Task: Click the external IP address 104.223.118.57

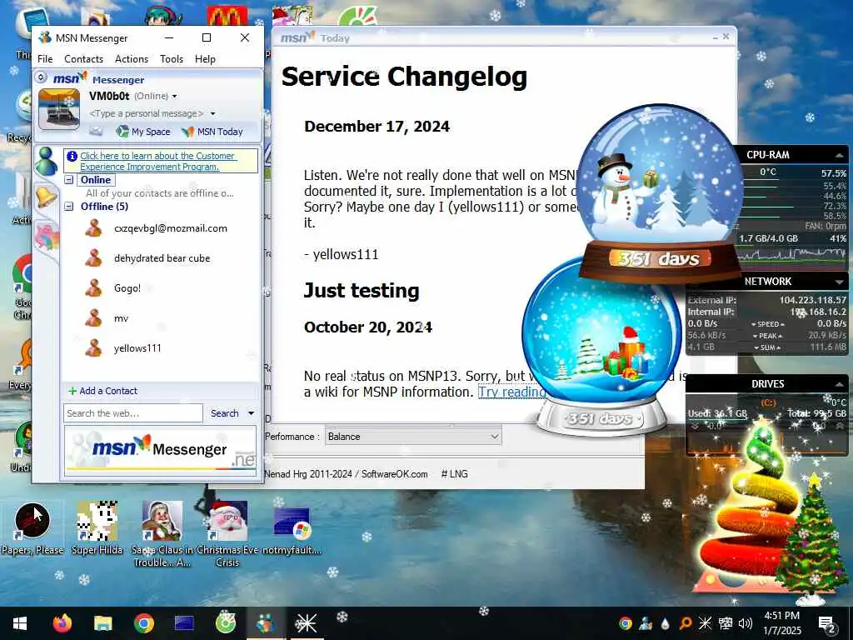Action: [x=813, y=300]
